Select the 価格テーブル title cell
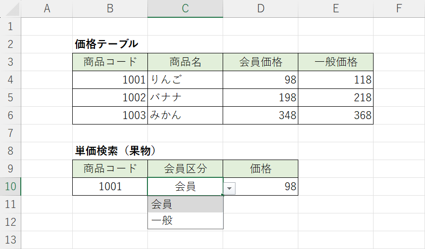This screenshot has height=249, width=425. coord(106,44)
